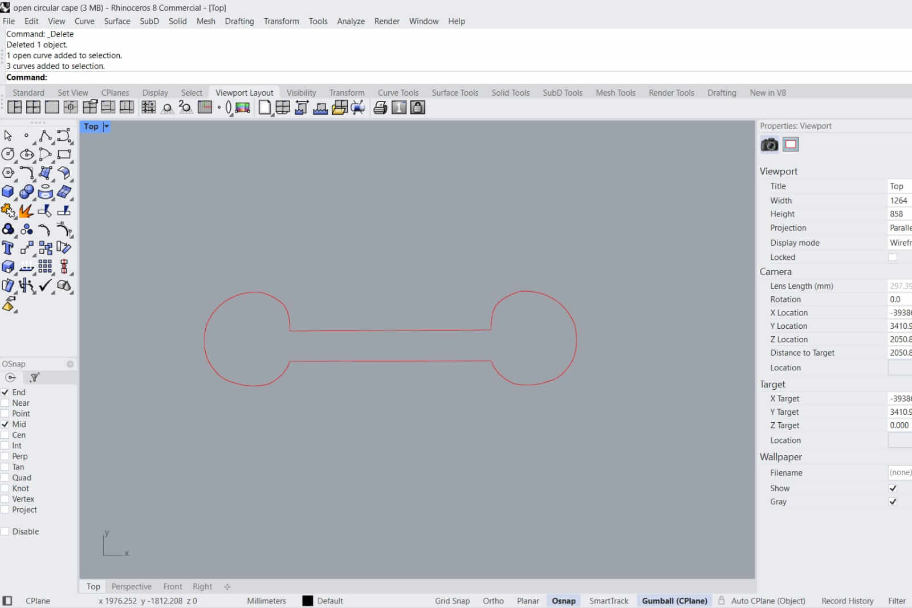Switch to the Curve Tools tab
Image resolution: width=912 pixels, height=608 pixels.
tap(398, 93)
